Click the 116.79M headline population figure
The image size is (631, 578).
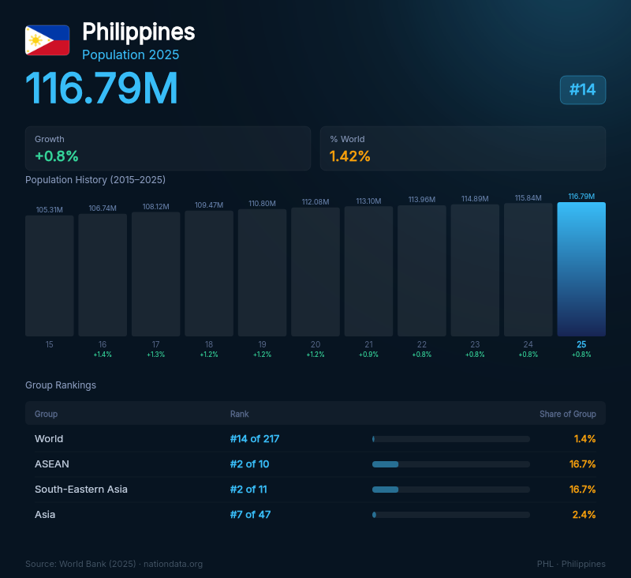click(102, 88)
